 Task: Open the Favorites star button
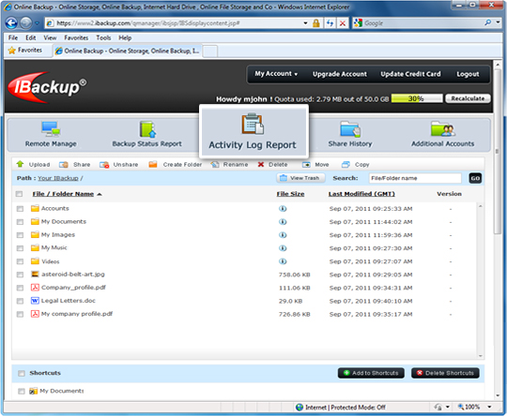tap(25, 51)
